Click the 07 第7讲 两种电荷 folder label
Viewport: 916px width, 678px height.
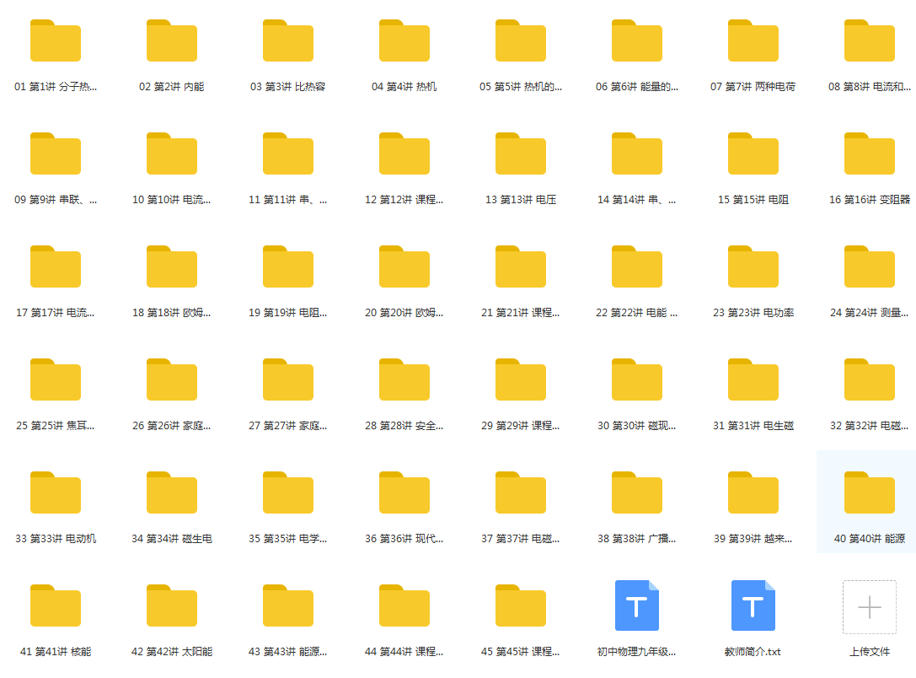coord(753,87)
